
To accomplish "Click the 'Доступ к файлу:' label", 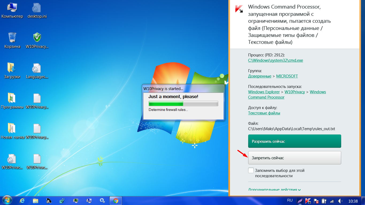I will coord(263,108).
